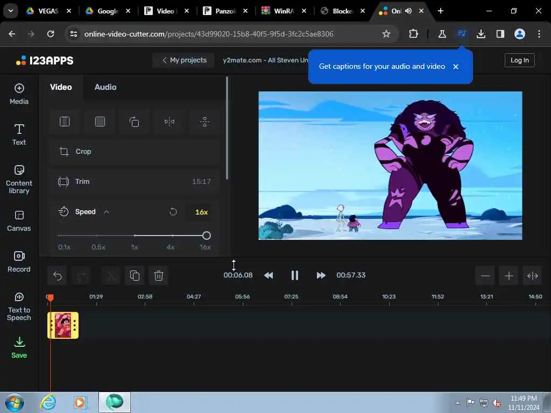The height and width of the screenshot is (413, 551).
Task: Open the Windows Start menu
Action: [x=15, y=402]
